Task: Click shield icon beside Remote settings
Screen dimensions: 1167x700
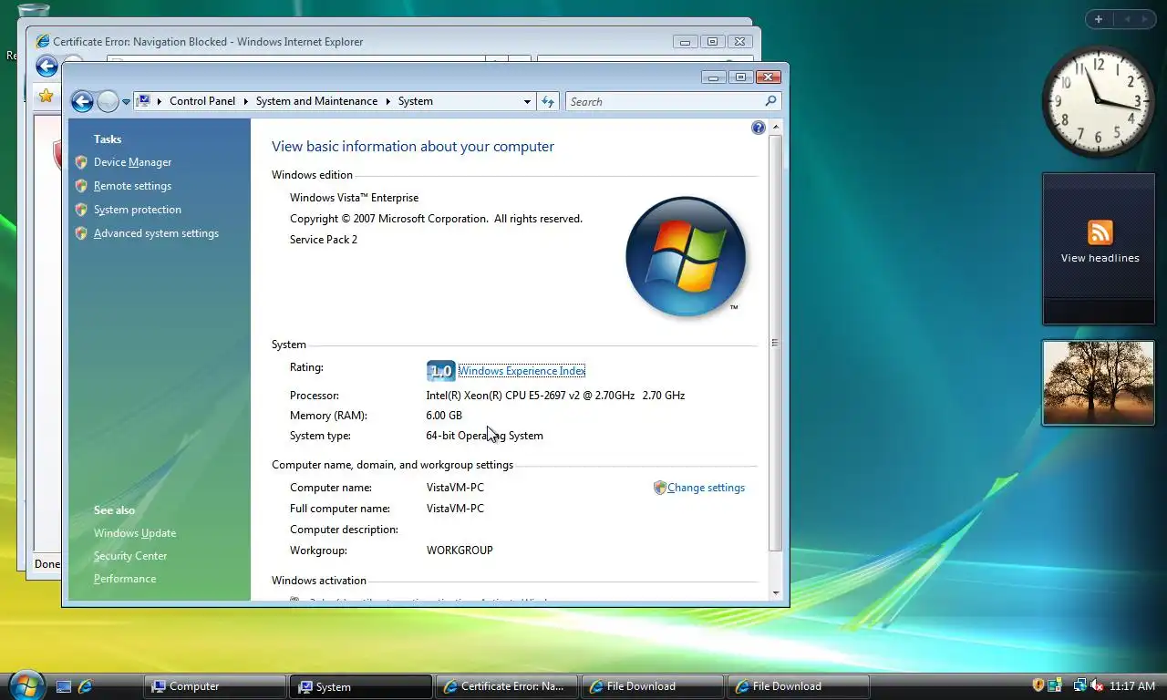Action: click(x=81, y=186)
